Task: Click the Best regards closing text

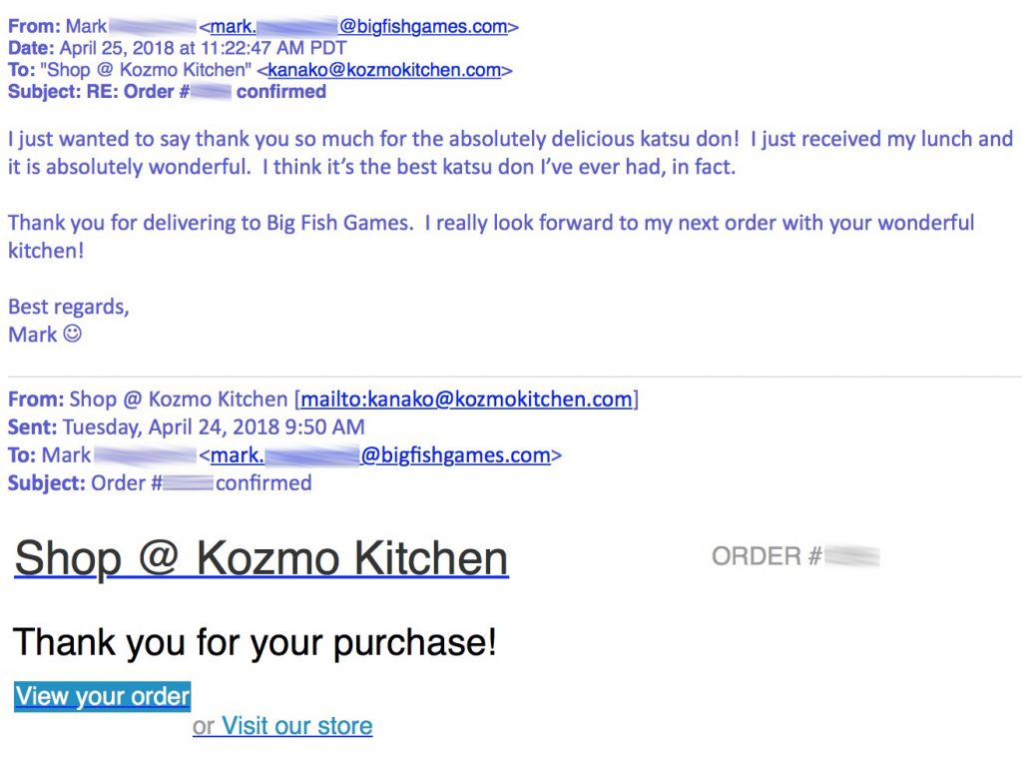Action: [x=69, y=307]
